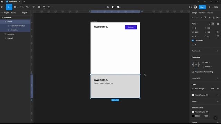221x124 pixels.
Task: Switch to the Assets tab
Action: pos(13,13)
